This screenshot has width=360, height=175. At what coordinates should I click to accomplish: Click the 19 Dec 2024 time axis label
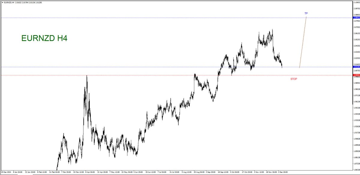coord(6,172)
